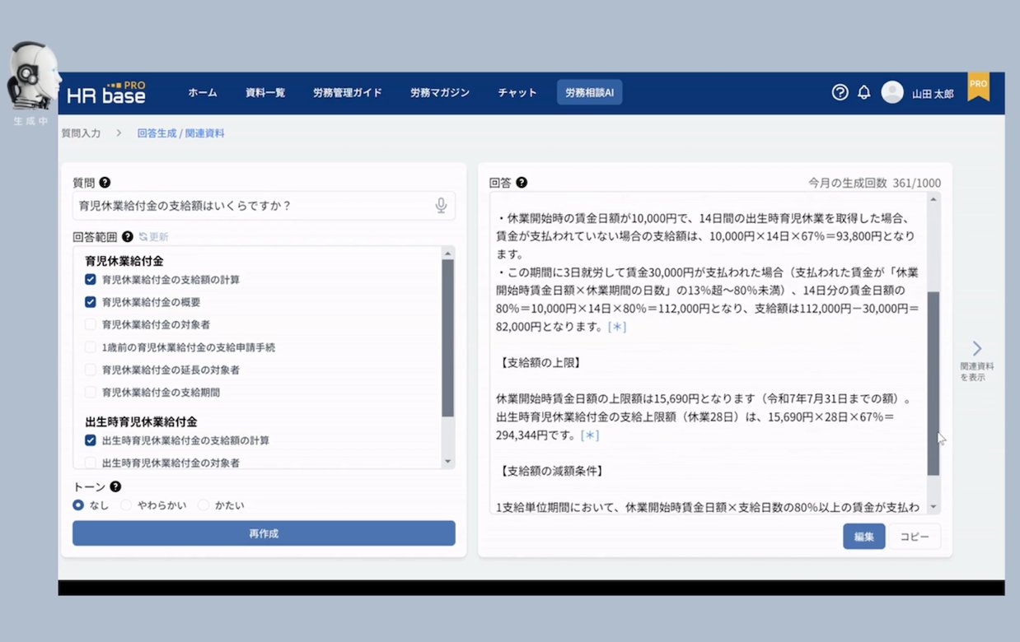Click the PRO ribbon badge
Image resolution: width=1020 pixels, height=642 pixels.
978,87
